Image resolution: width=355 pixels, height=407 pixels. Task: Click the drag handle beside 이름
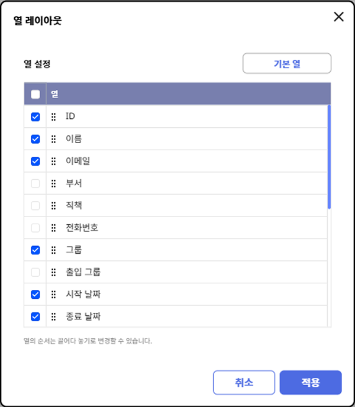53,139
